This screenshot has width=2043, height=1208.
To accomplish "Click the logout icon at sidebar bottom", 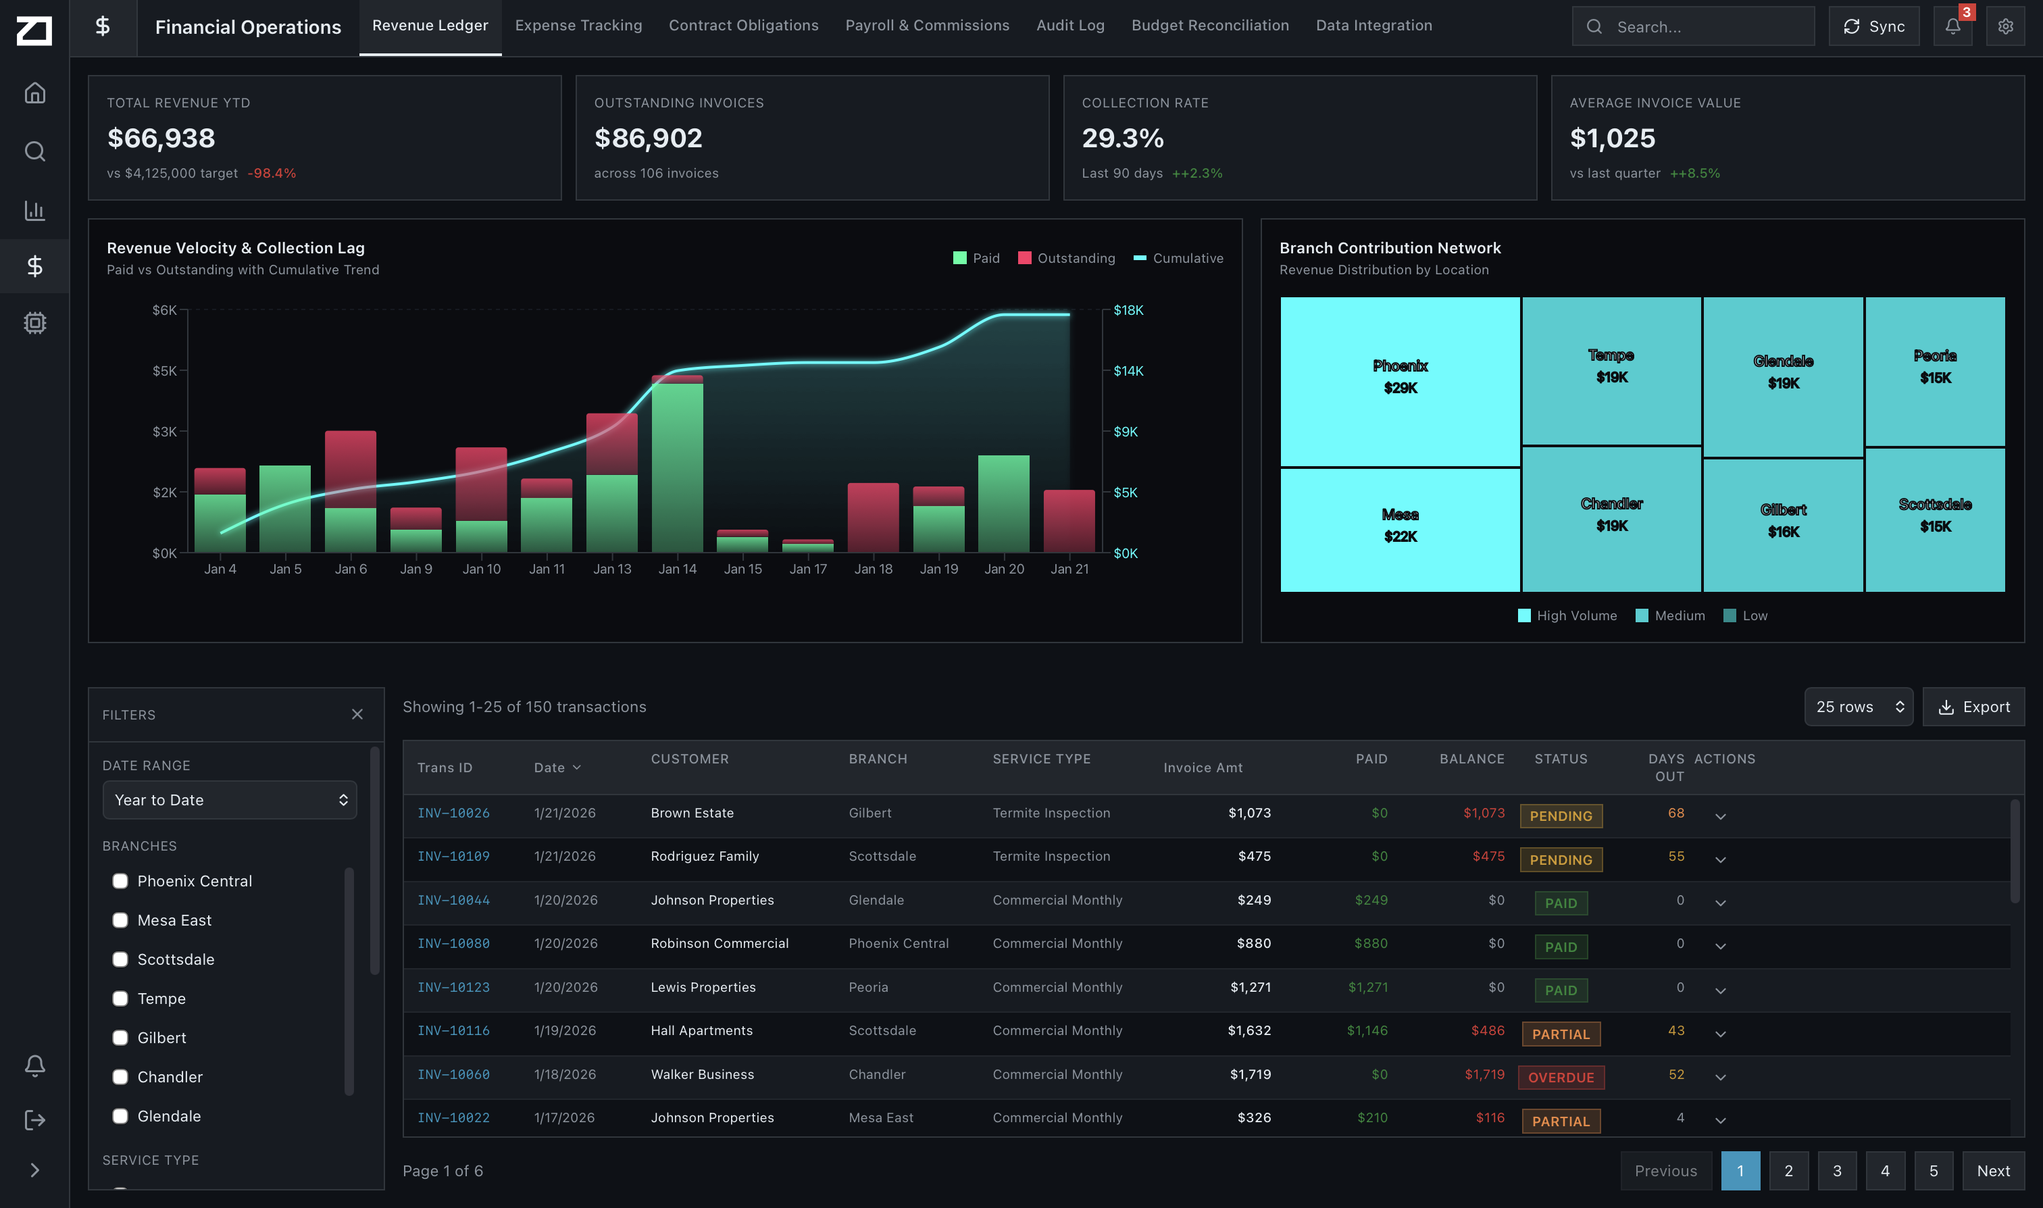I will (35, 1119).
